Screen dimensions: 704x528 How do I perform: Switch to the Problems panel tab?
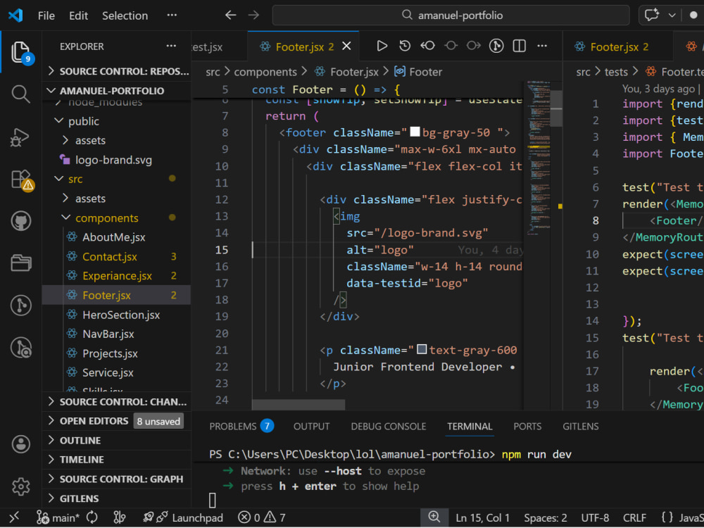tap(241, 426)
